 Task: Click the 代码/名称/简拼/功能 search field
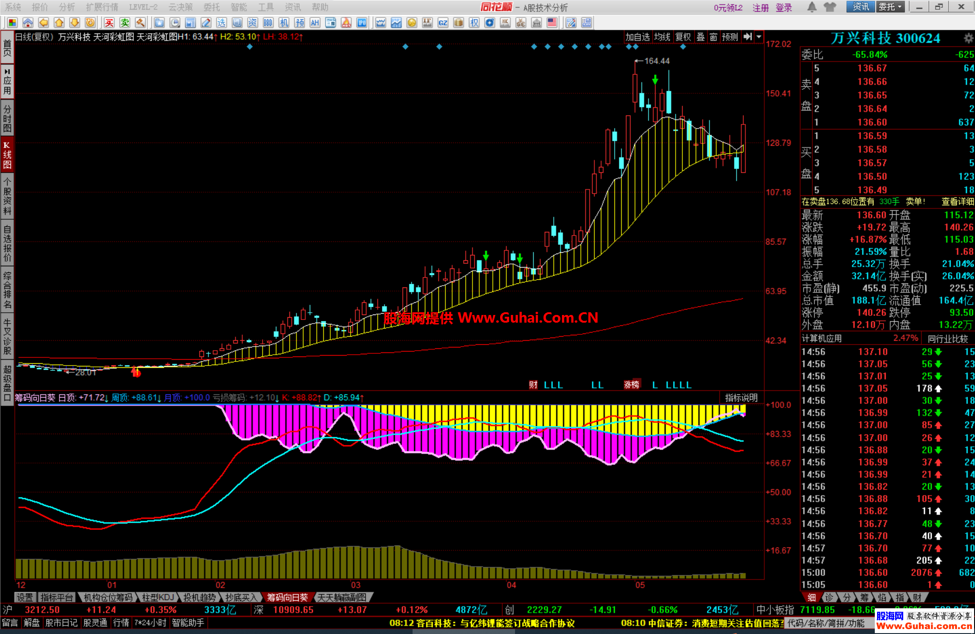[x=829, y=623]
